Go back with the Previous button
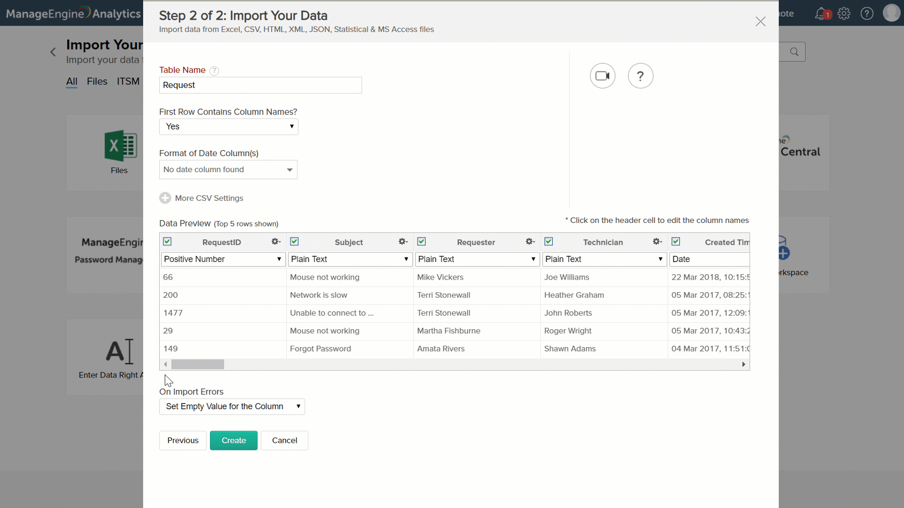The width and height of the screenshot is (904, 508). [x=183, y=440]
